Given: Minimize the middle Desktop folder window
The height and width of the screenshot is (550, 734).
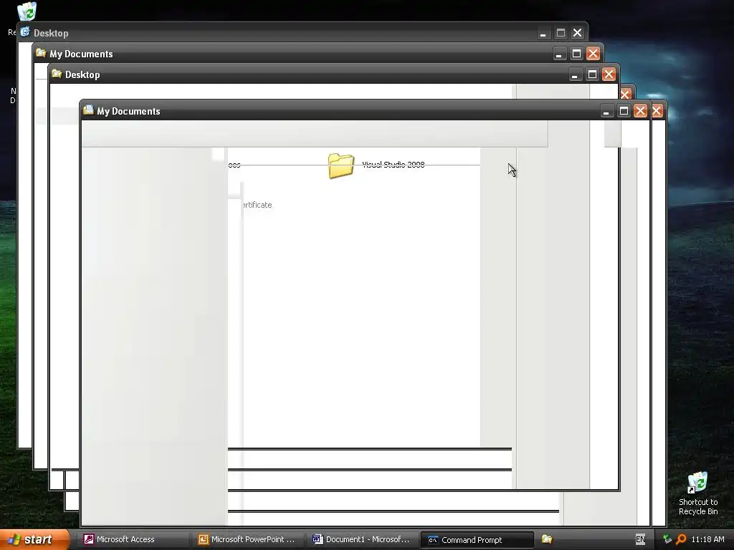Looking at the screenshot, I should coord(575,74).
